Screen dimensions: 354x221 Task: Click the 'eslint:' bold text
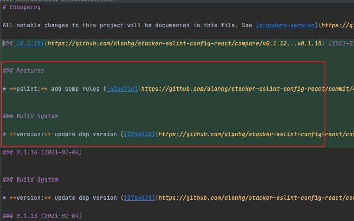click(x=28, y=89)
